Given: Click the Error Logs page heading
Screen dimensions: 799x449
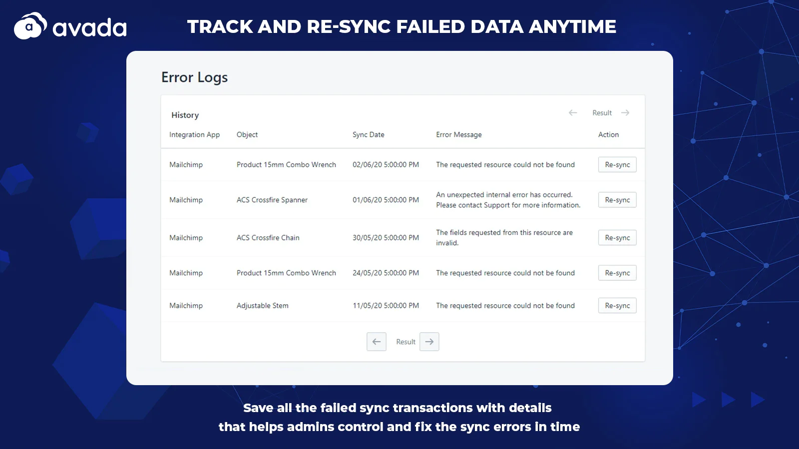Looking at the screenshot, I should pos(194,77).
